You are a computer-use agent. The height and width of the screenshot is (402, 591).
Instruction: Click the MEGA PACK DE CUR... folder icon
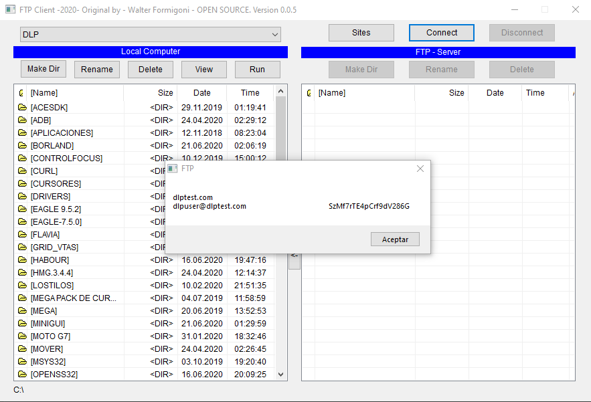[x=22, y=298]
